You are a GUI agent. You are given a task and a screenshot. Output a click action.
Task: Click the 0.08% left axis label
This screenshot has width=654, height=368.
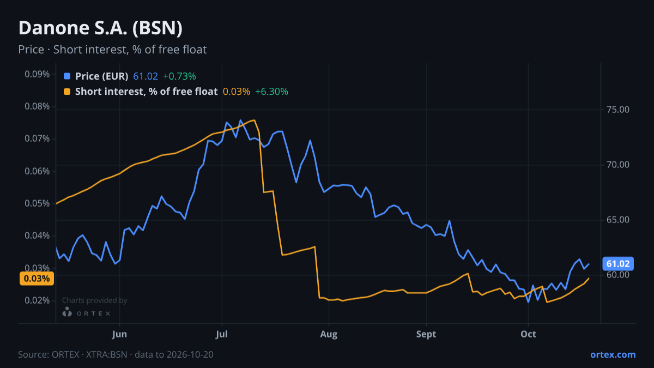38,106
